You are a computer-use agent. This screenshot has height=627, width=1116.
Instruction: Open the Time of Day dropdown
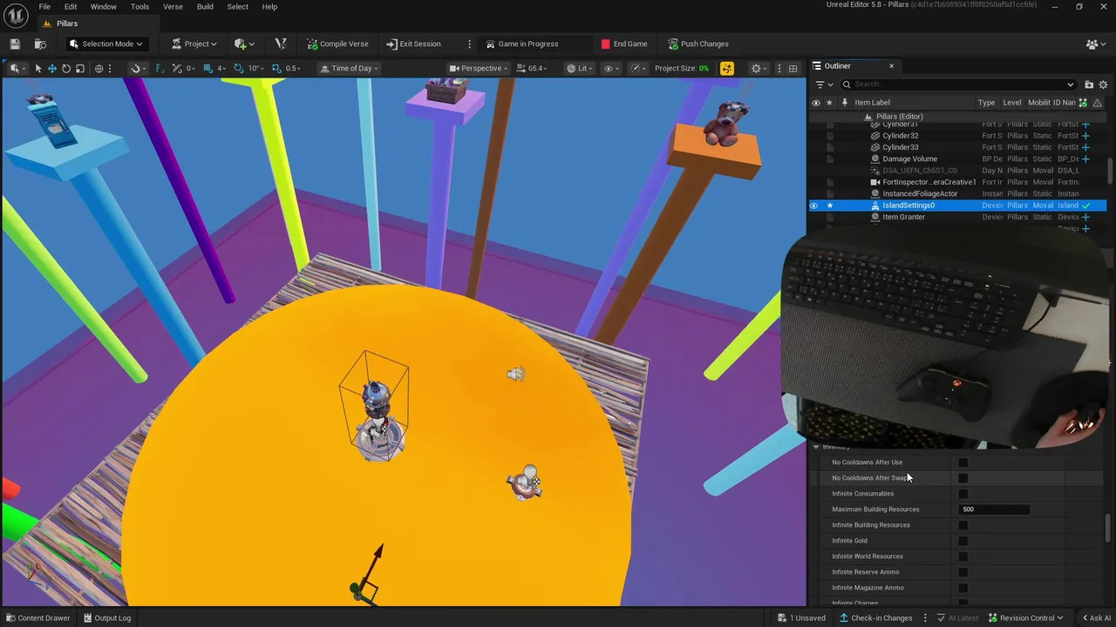pyautogui.click(x=349, y=68)
